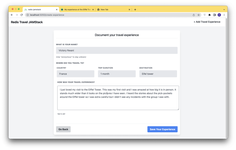
Task: Click the share page icon
Action: (x=194, y=15)
